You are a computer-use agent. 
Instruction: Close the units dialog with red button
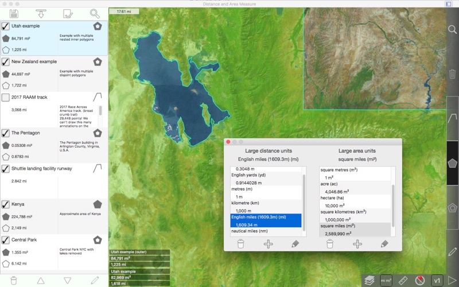[x=228, y=142]
